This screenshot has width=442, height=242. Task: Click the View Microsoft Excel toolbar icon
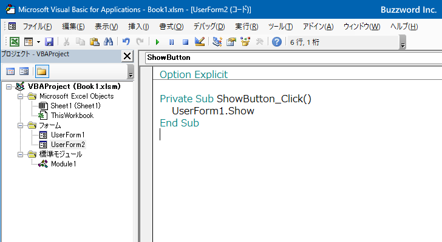[x=15, y=42]
